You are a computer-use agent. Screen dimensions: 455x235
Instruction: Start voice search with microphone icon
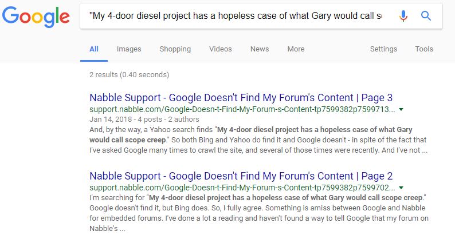click(403, 16)
